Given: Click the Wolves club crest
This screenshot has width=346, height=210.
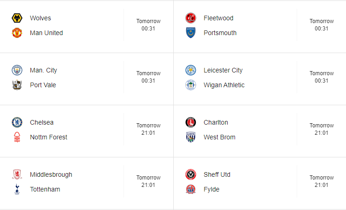Looking at the screenshot, I should (x=17, y=18).
